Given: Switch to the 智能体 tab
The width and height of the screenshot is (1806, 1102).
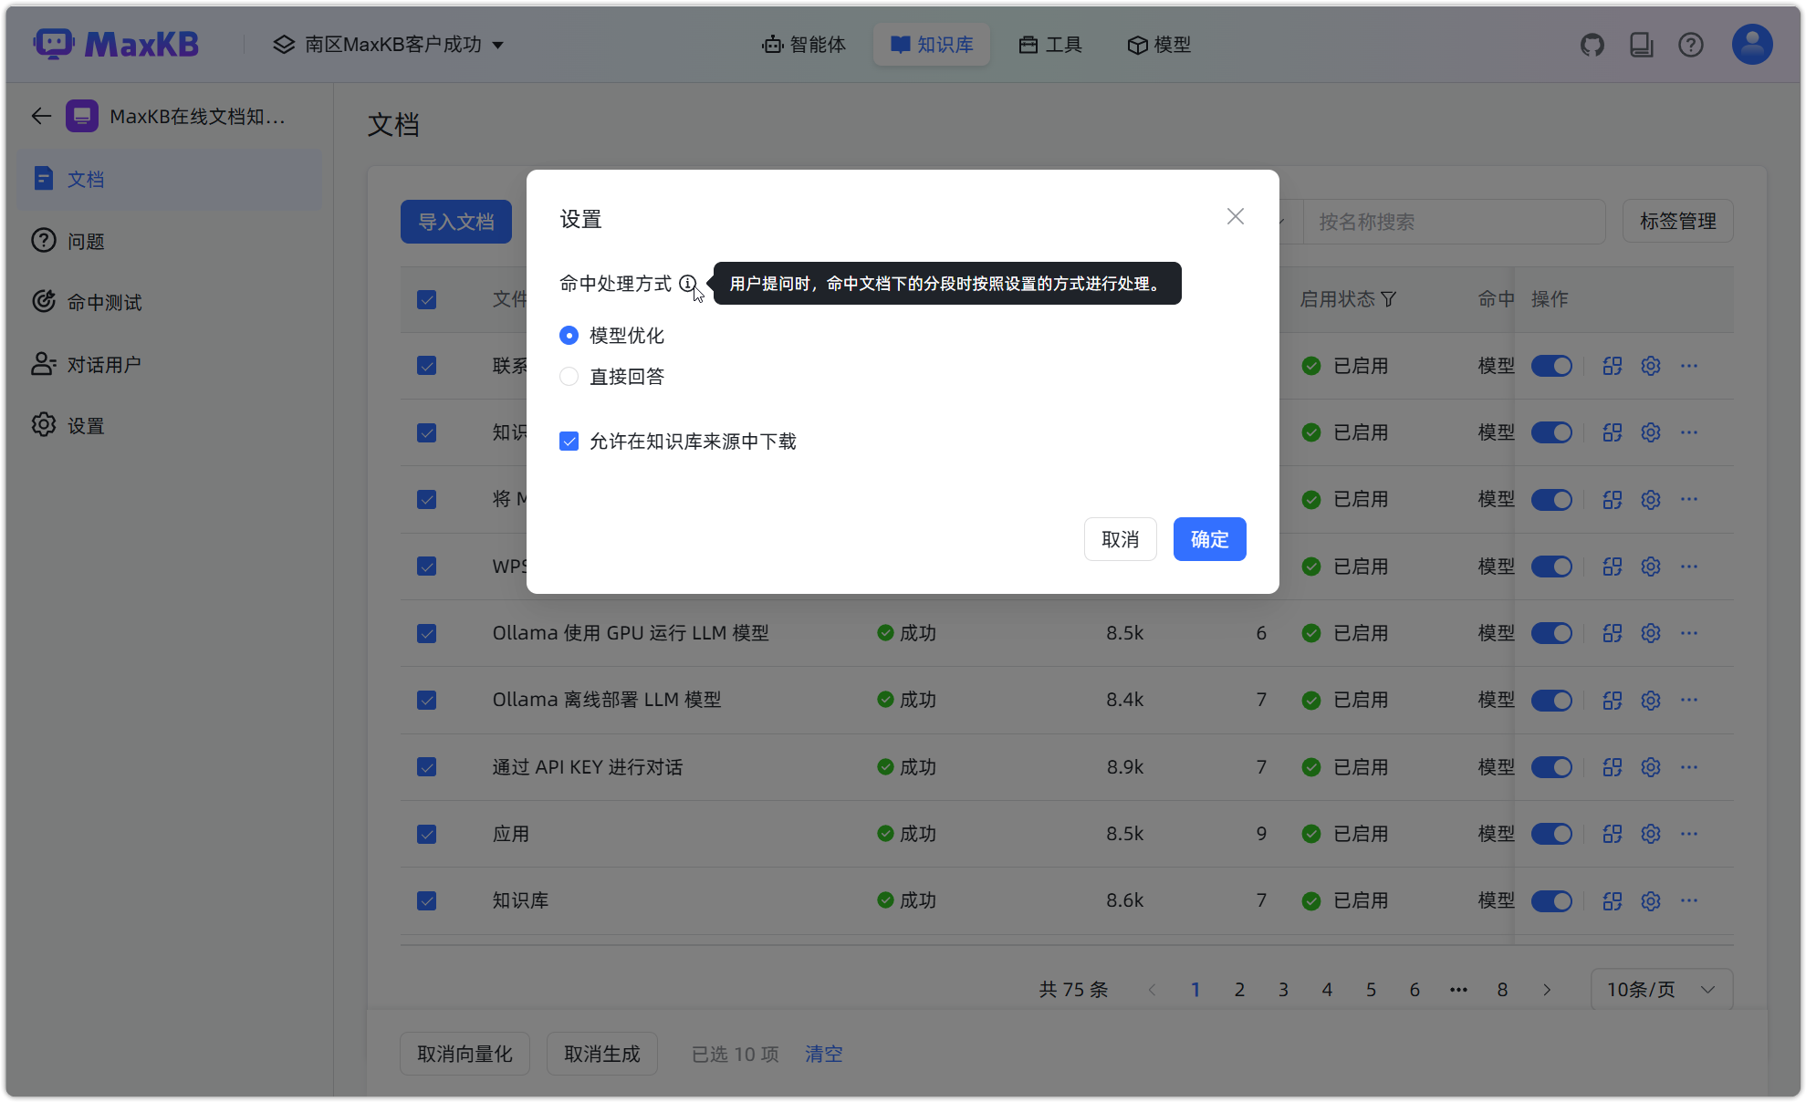Looking at the screenshot, I should click(804, 44).
